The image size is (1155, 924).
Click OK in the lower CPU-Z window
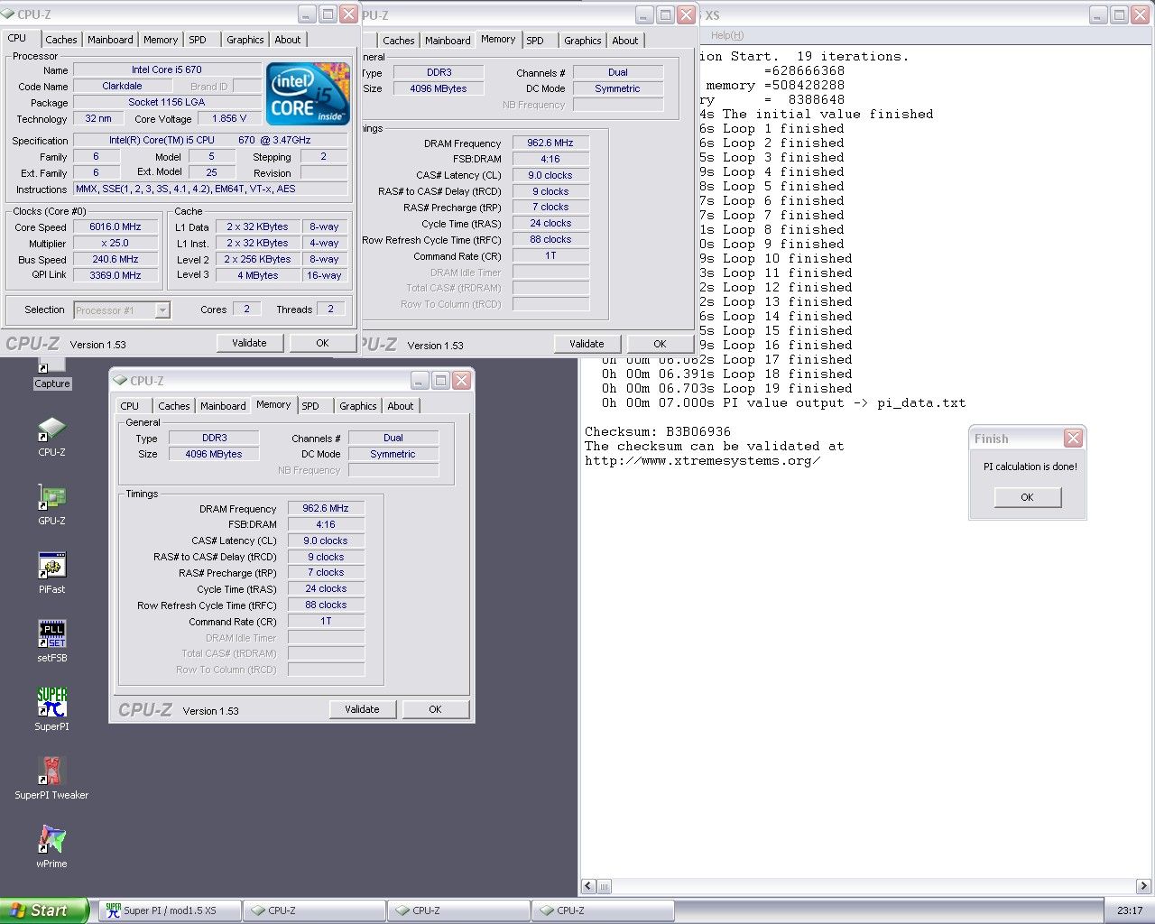click(x=435, y=709)
